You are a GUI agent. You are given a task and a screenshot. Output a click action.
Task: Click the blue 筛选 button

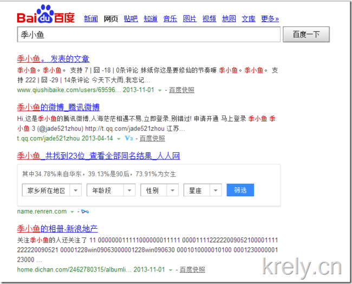pyautogui.click(x=240, y=190)
